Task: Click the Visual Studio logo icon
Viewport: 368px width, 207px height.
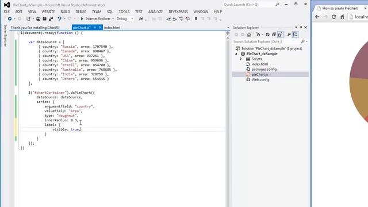Action: 7,5
